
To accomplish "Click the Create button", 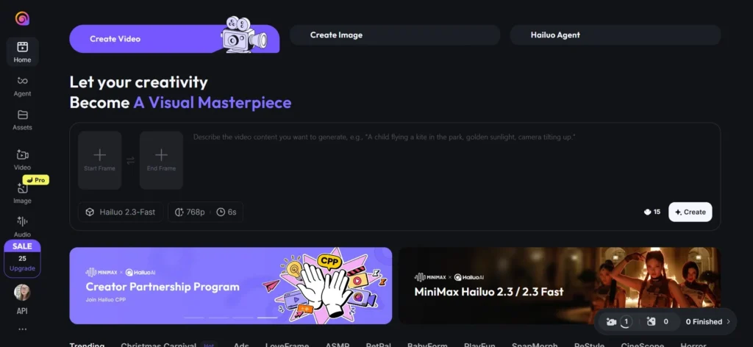I will tap(690, 212).
